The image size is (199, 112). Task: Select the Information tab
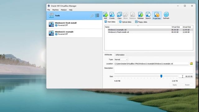[x=120, y=55]
